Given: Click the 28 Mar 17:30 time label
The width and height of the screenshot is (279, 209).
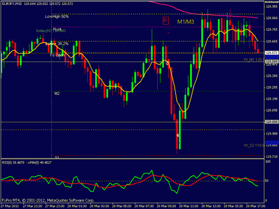Looking at the screenshot, I should 256,206.
